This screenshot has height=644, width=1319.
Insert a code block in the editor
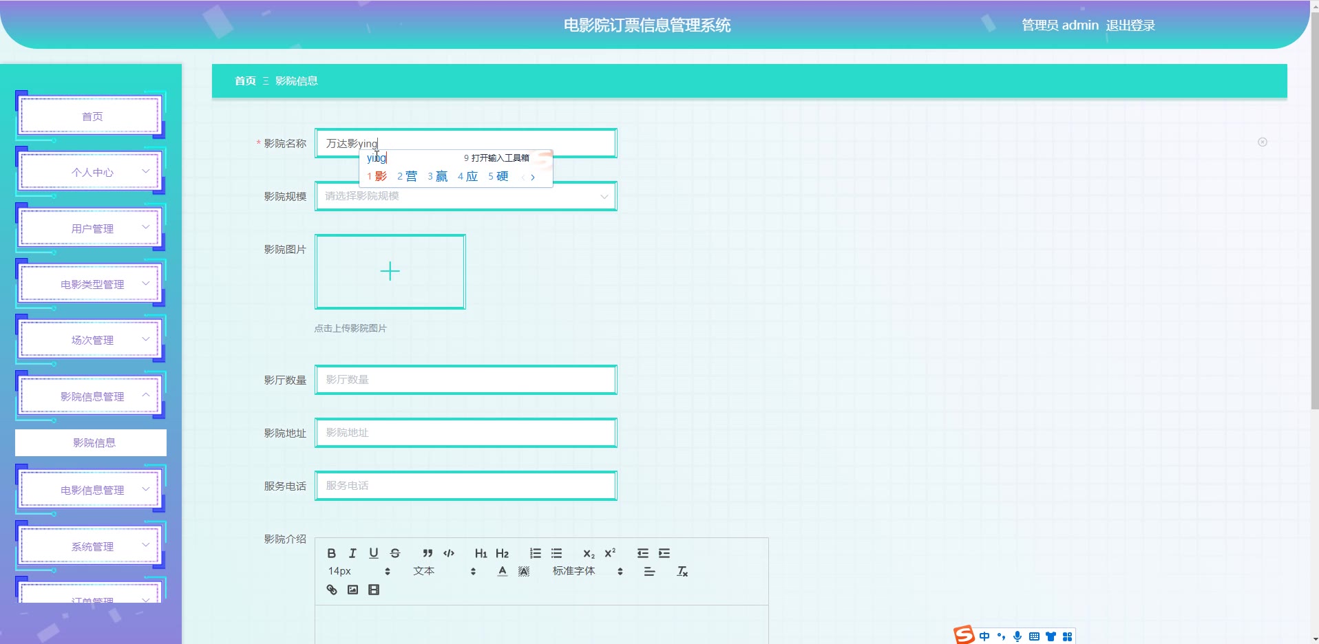[449, 553]
